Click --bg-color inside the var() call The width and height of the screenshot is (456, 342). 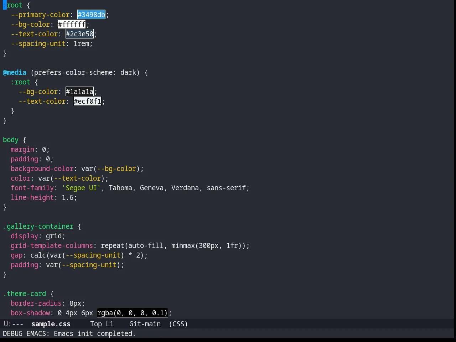pos(116,169)
